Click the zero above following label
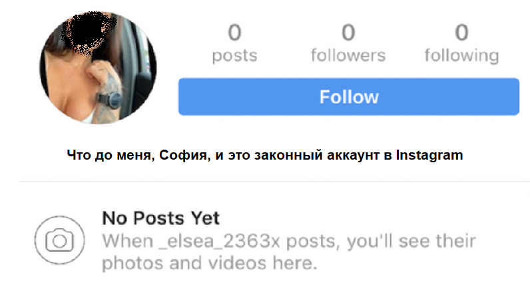The height and width of the screenshot is (290, 530). pyautogui.click(x=461, y=33)
